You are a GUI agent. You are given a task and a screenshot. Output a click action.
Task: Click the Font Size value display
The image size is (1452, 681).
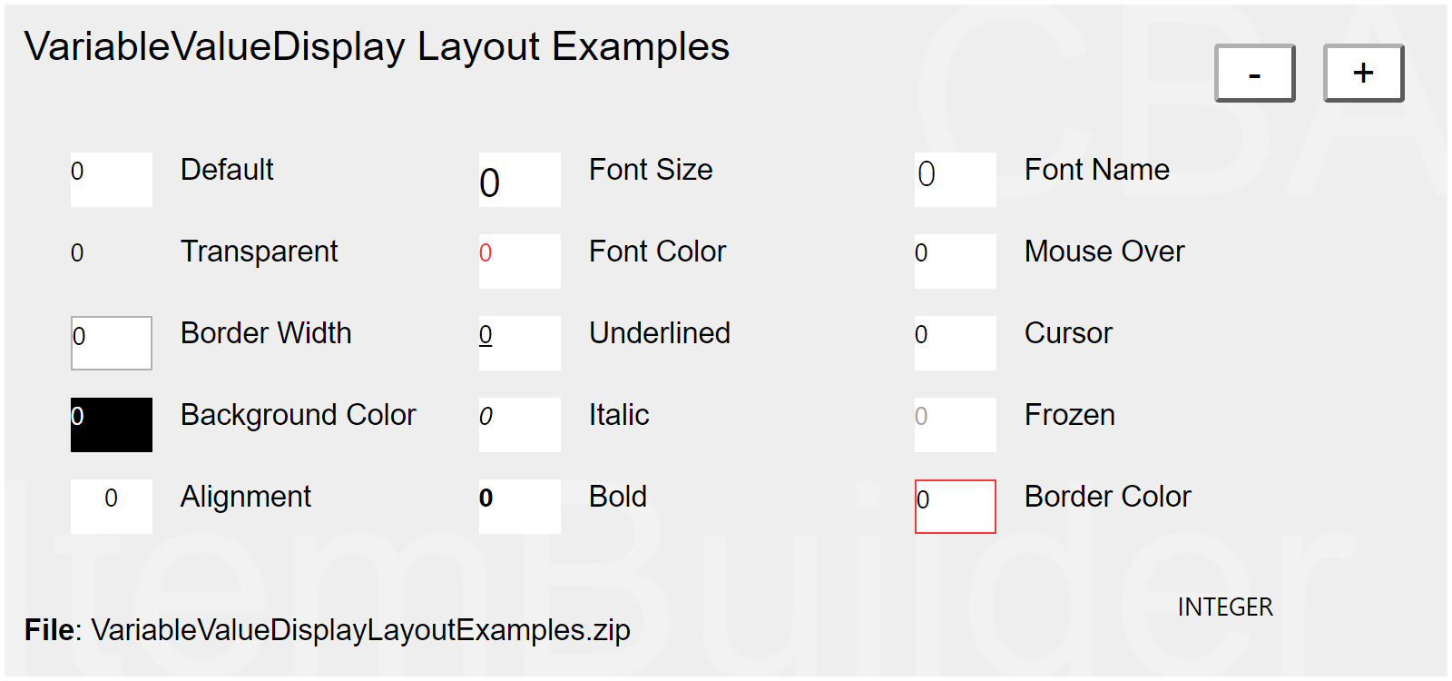tap(519, 179)
